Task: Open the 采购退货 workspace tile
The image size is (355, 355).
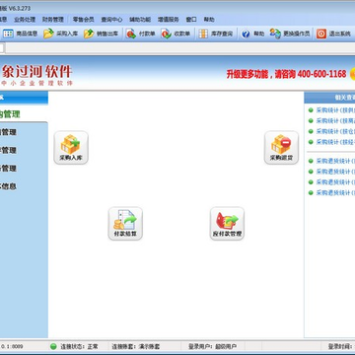Action: [x=281, y=148]
